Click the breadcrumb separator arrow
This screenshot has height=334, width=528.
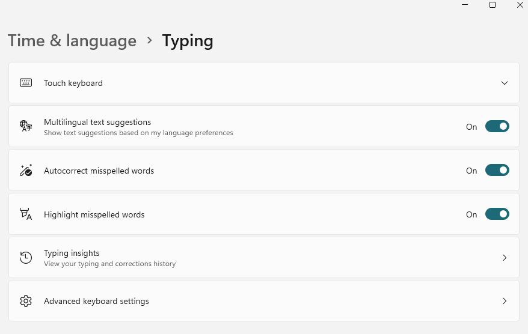(x=150, y=41)
